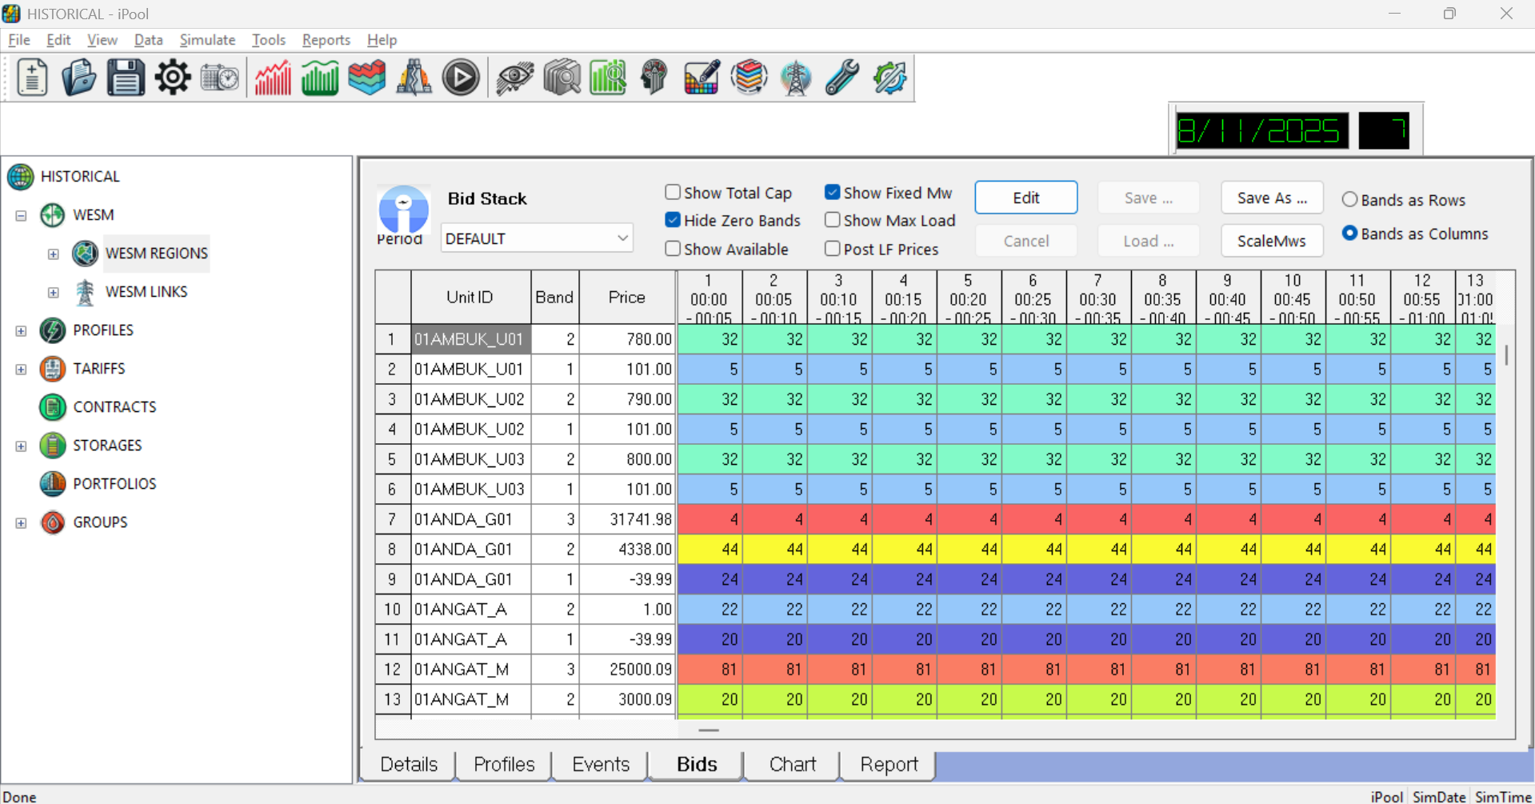
Task: Expand the WESM REGIONS tree node
Action: point(54,254)
